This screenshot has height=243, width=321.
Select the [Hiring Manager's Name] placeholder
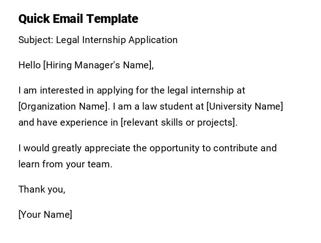[98, 65]
